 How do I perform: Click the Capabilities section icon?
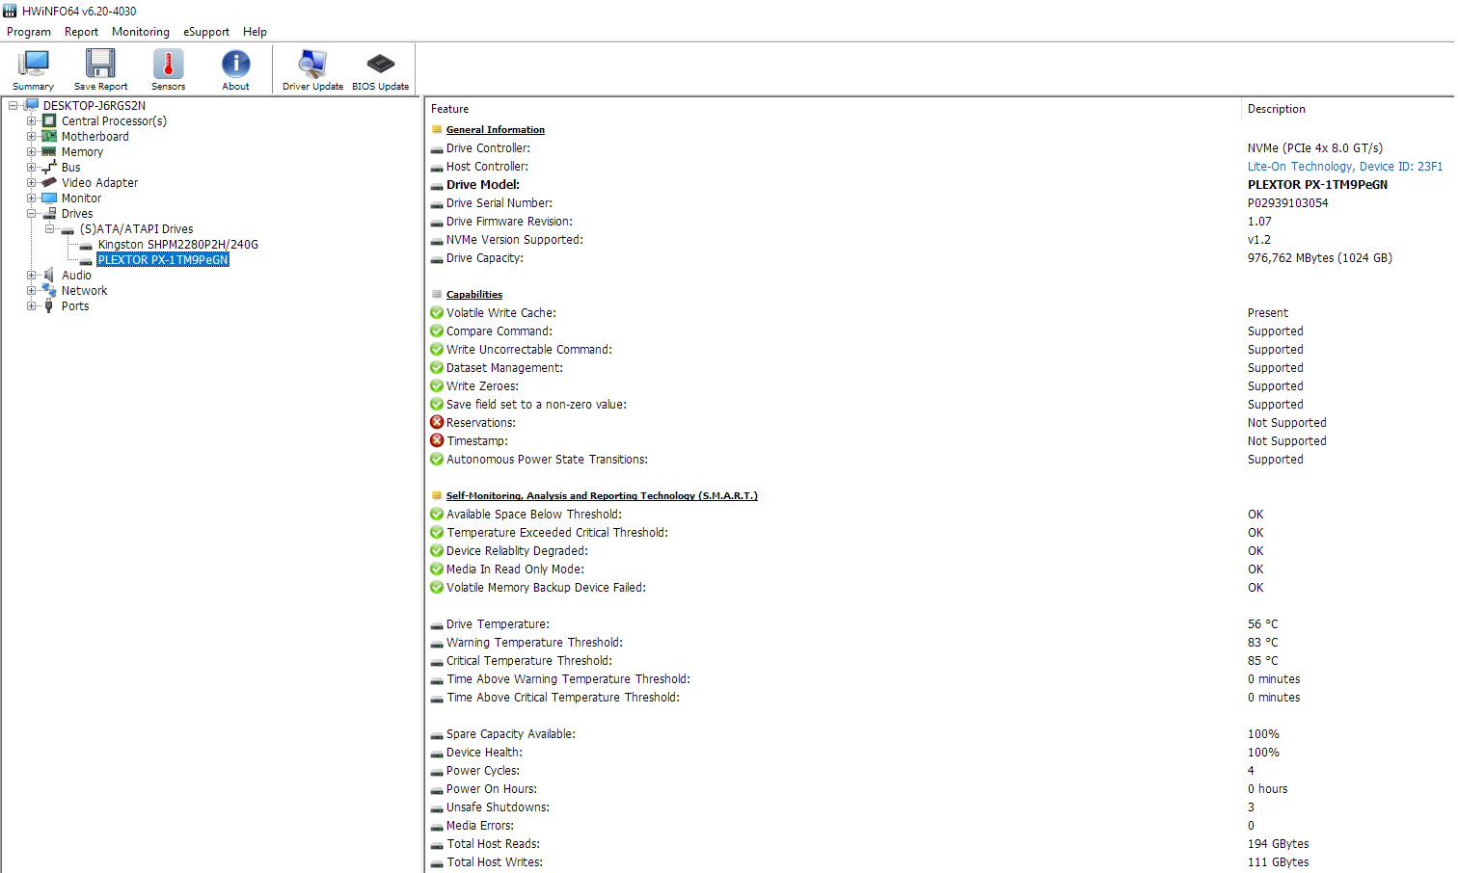tap(437, 295)
